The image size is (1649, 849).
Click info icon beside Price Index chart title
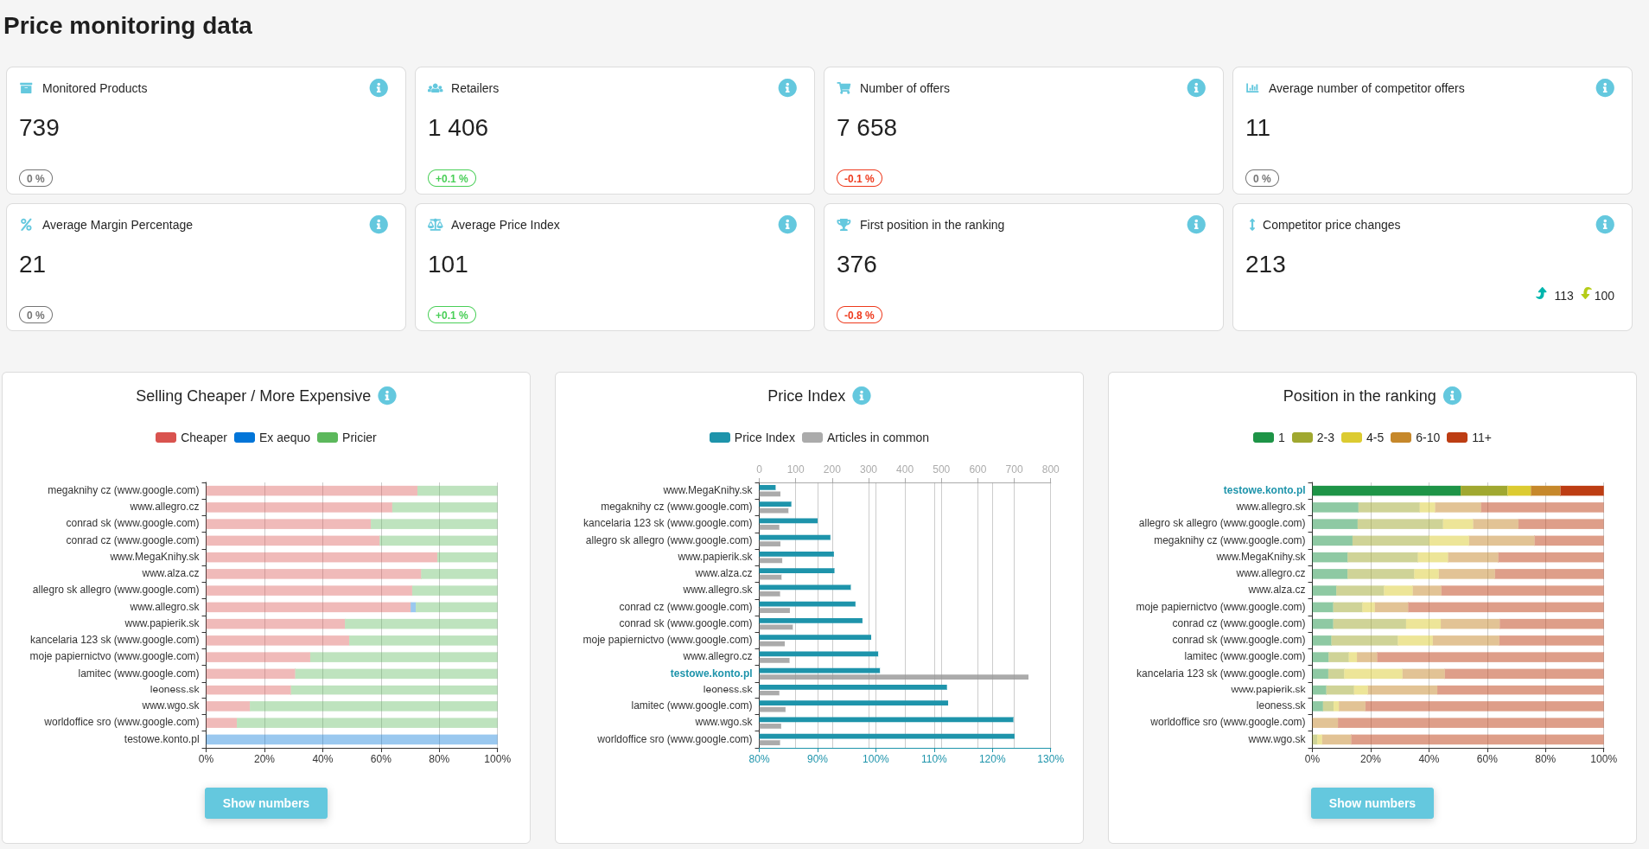(x=862, y=395)
